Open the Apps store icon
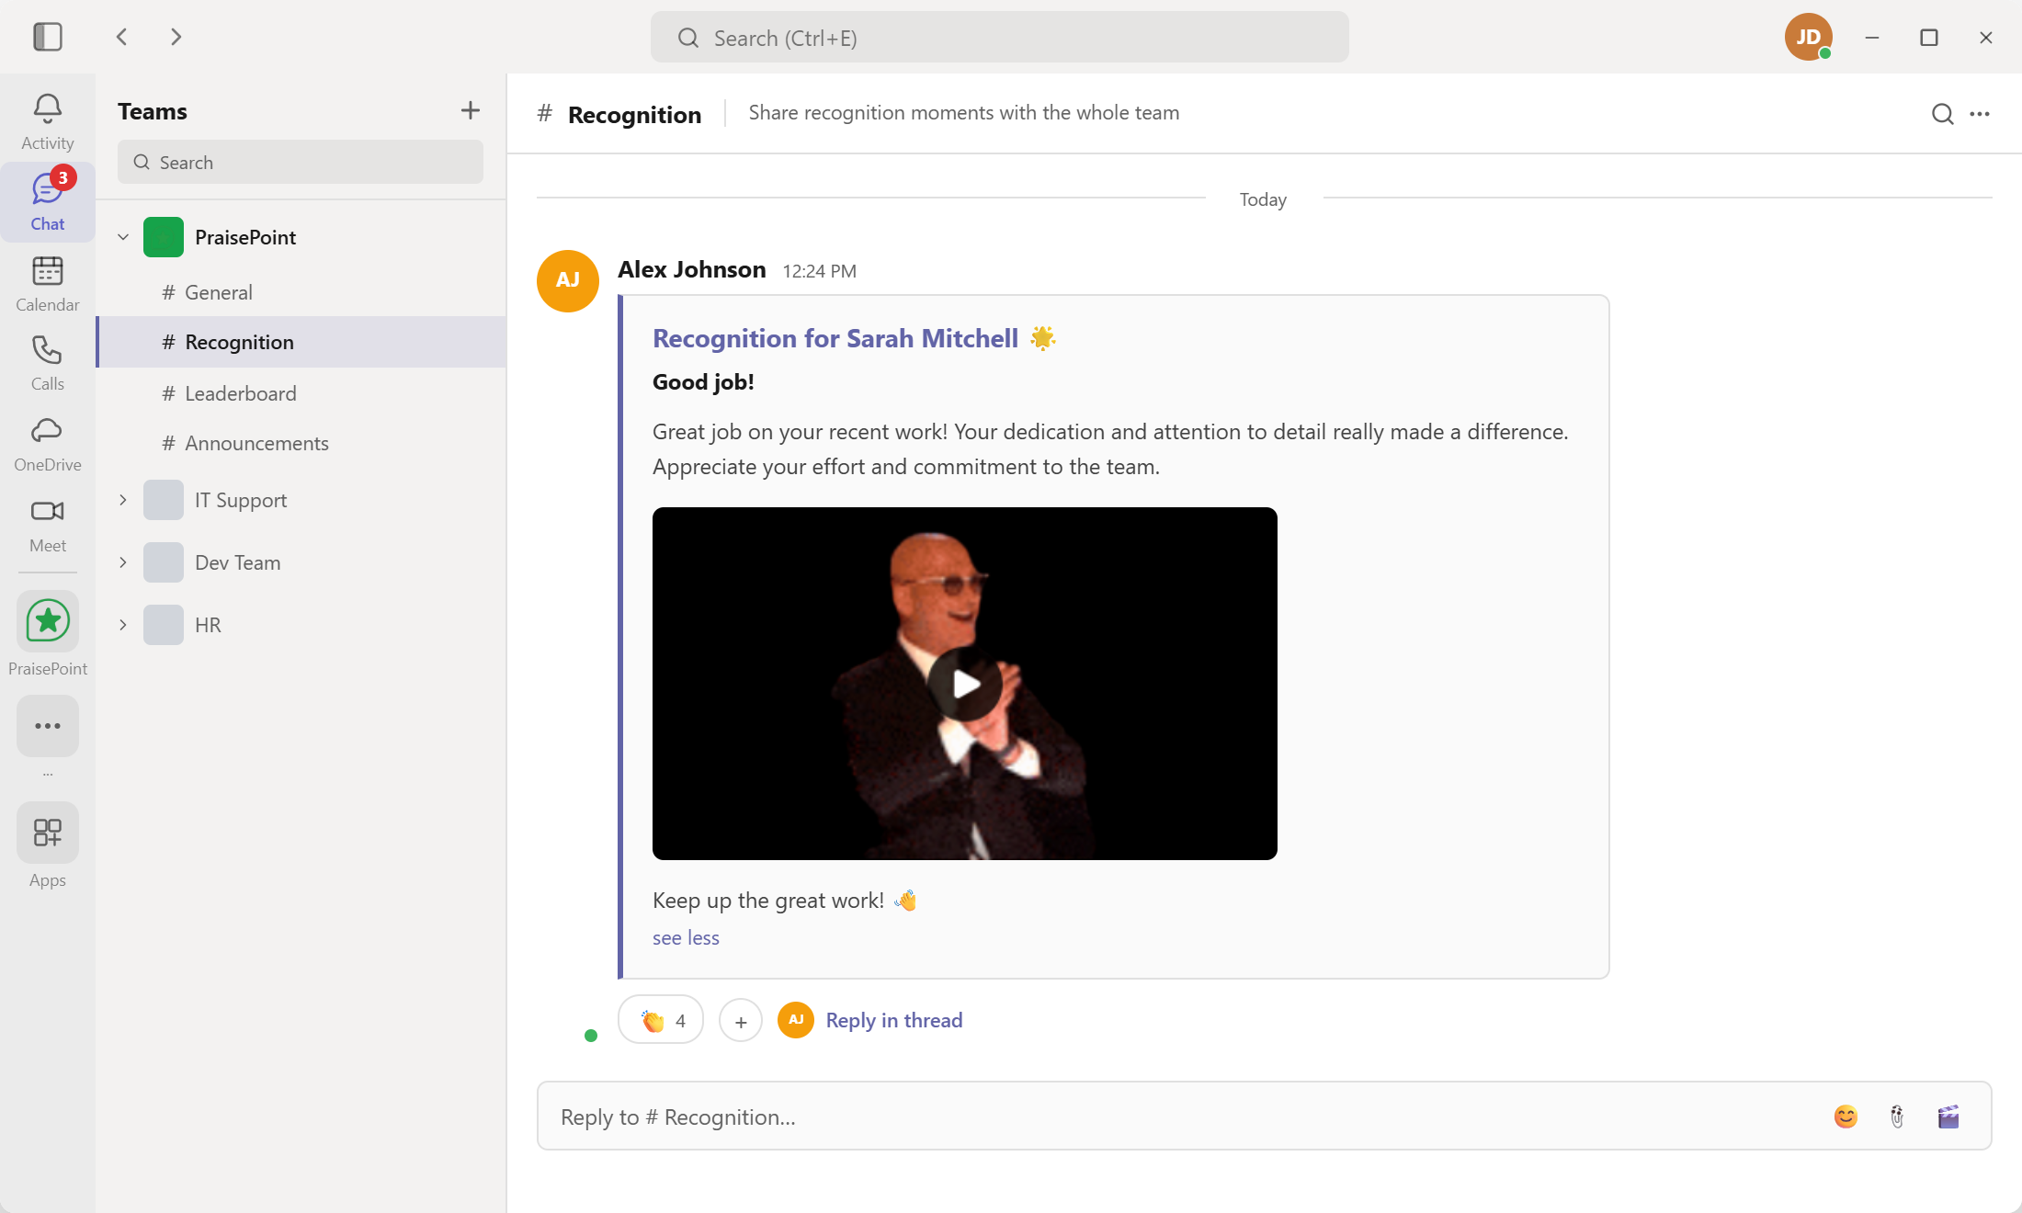Screen dimensions: 2022x1213 point(48,833)
